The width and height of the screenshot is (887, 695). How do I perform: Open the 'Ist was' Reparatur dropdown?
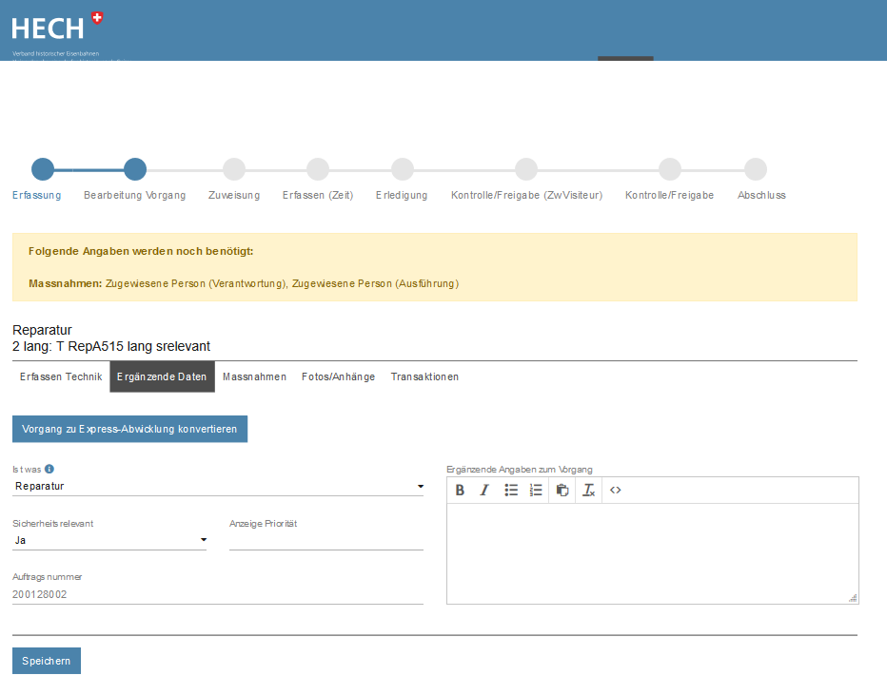pyautogui.click(x=218, y=486)
